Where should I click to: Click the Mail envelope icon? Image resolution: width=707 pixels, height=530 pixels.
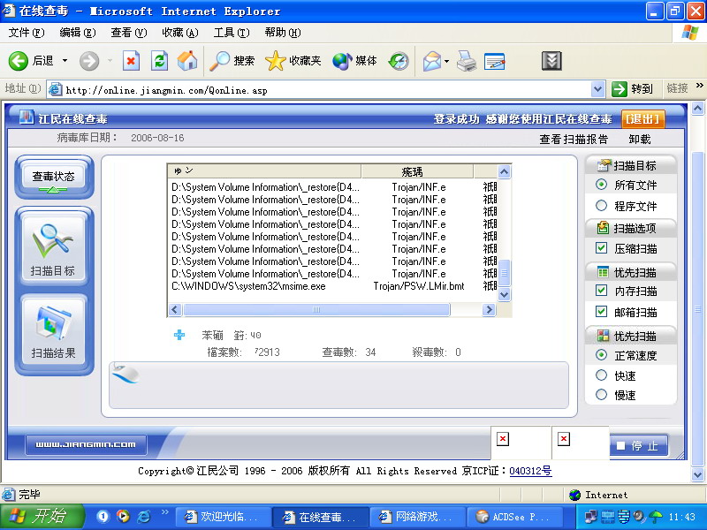pos(432,61)
